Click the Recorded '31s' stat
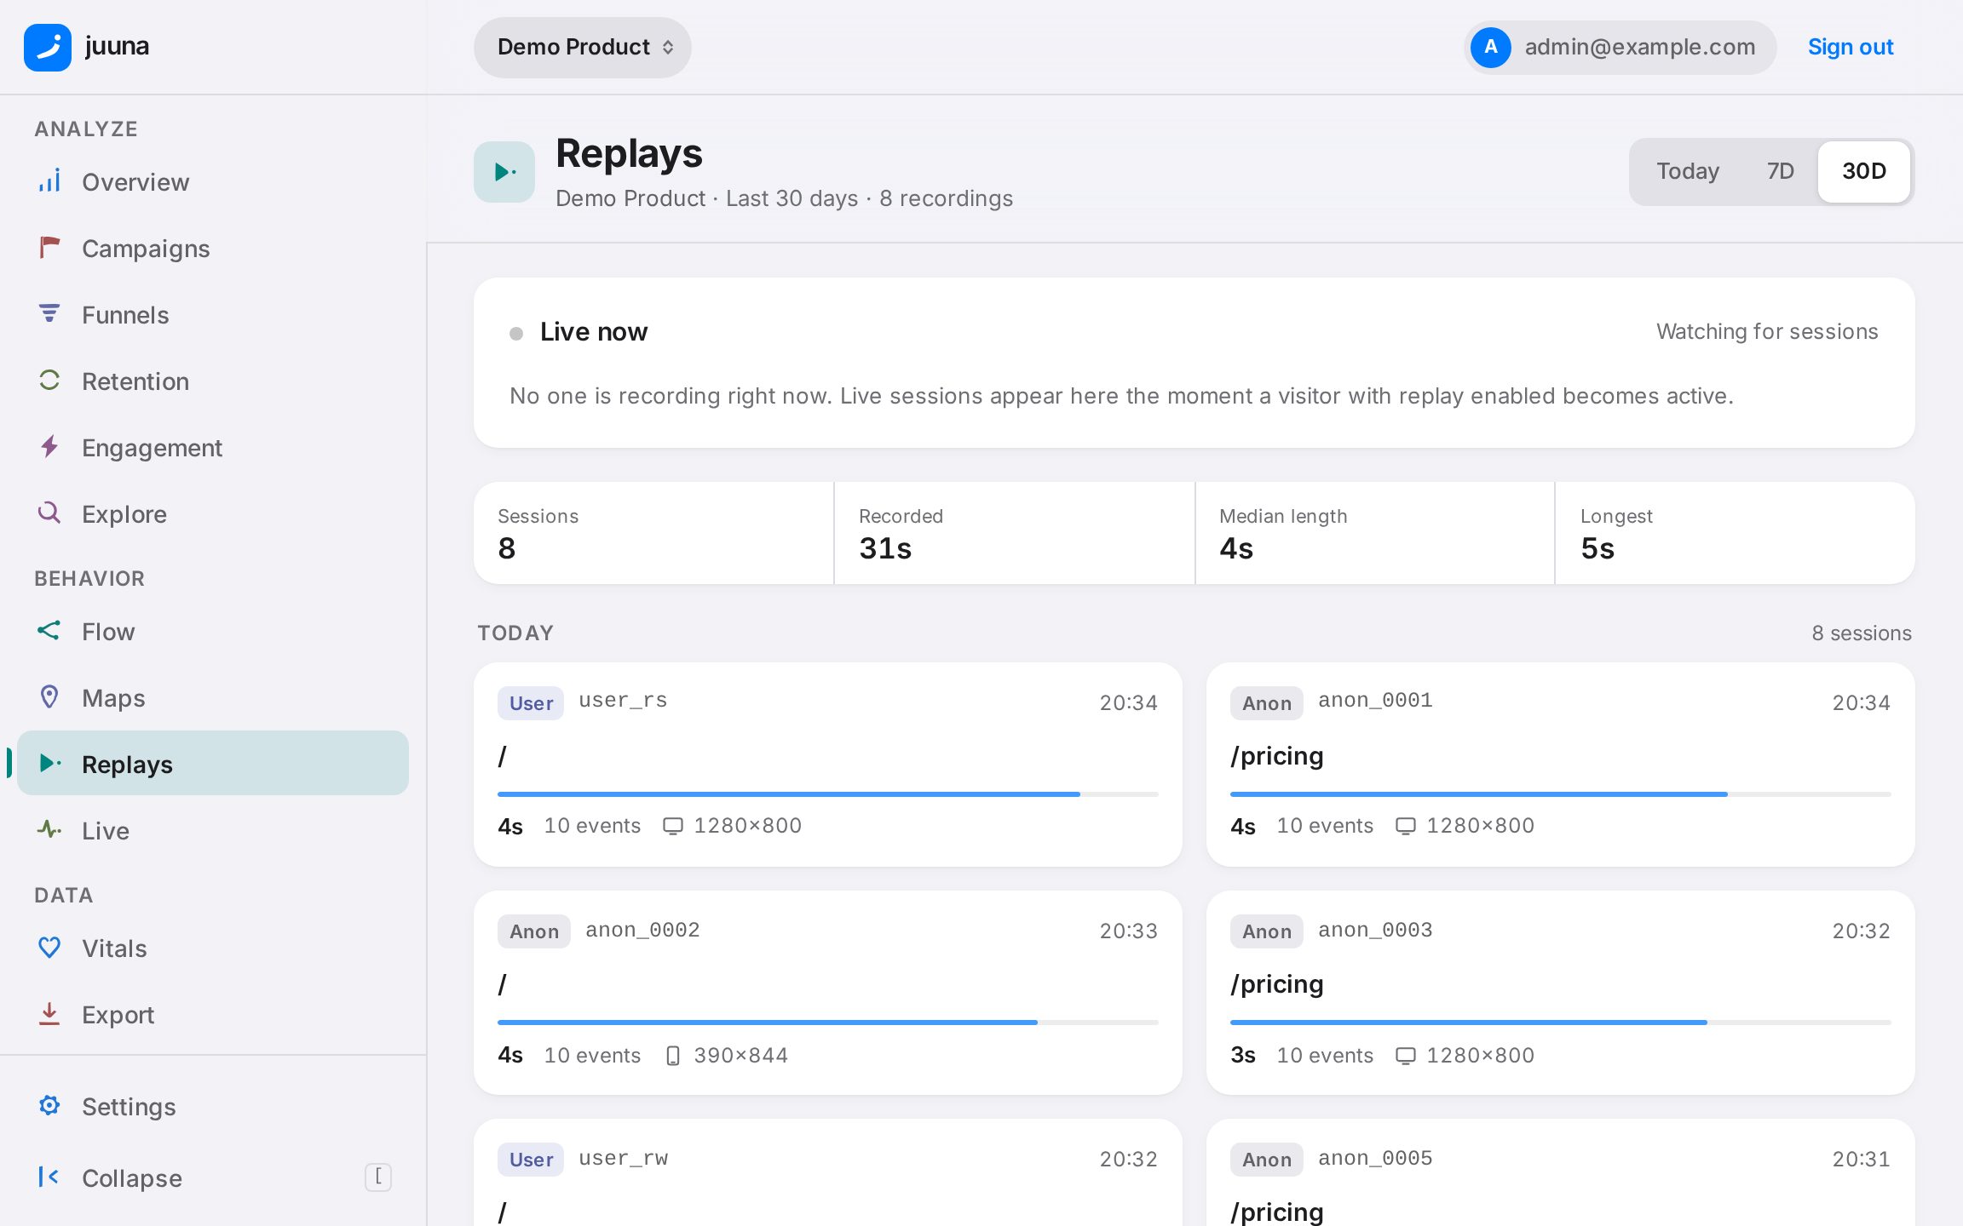This screenshot has width=1963, height=1226. tap(885, 548)
